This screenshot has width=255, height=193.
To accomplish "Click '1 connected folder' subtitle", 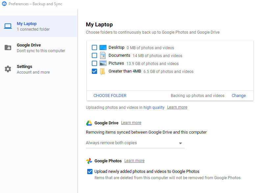I will click(x=33, y=29).
